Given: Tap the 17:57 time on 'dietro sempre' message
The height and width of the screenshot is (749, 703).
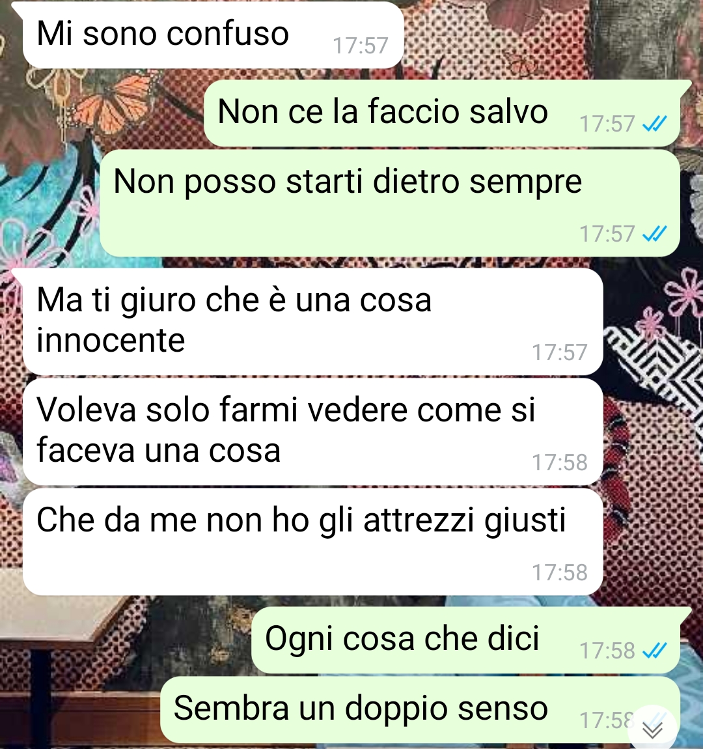Looking at the screenshot, I should click(607, 234).
